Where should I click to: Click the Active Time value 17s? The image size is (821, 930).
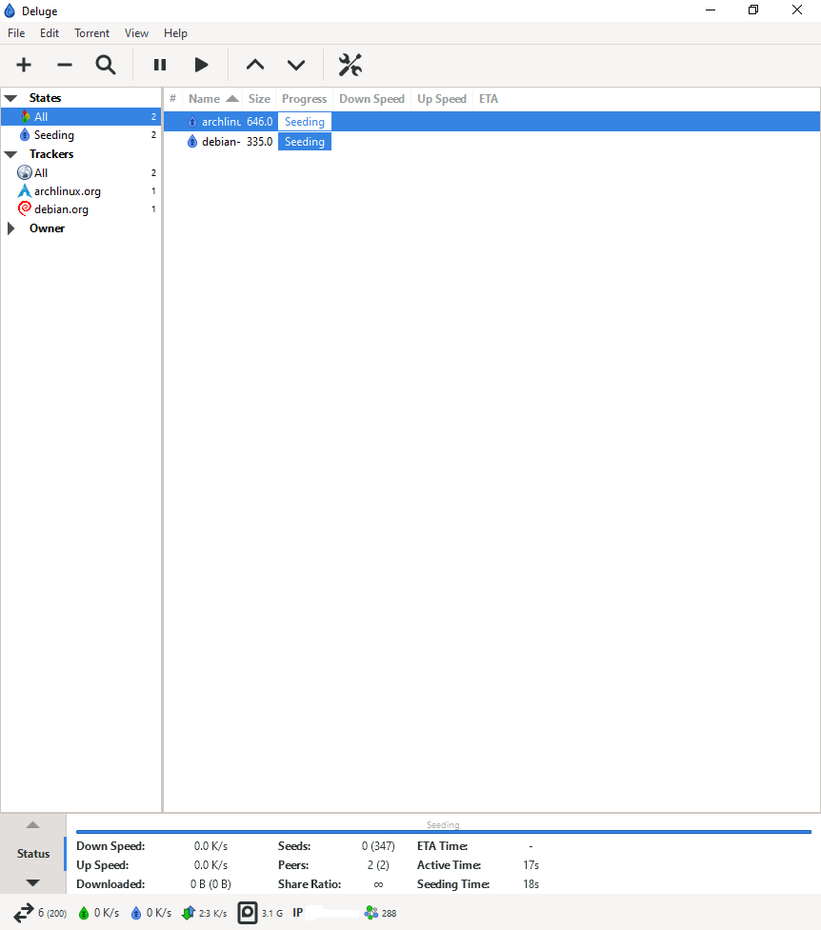click(531, 865)
